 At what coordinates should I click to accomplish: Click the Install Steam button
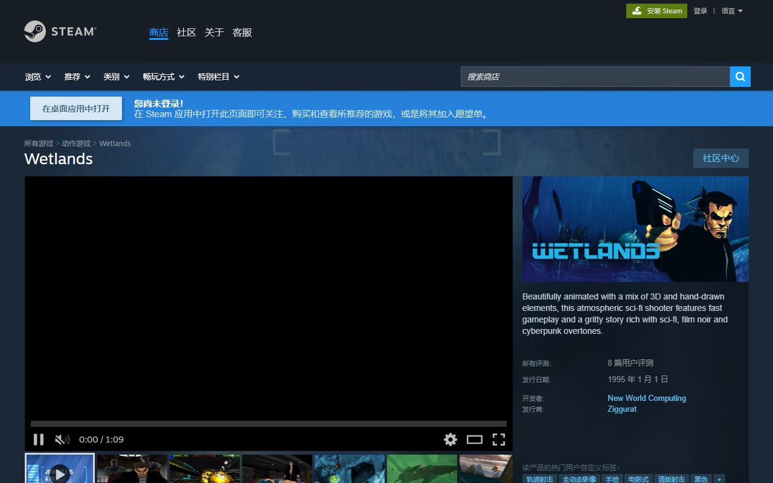point(656,11)
